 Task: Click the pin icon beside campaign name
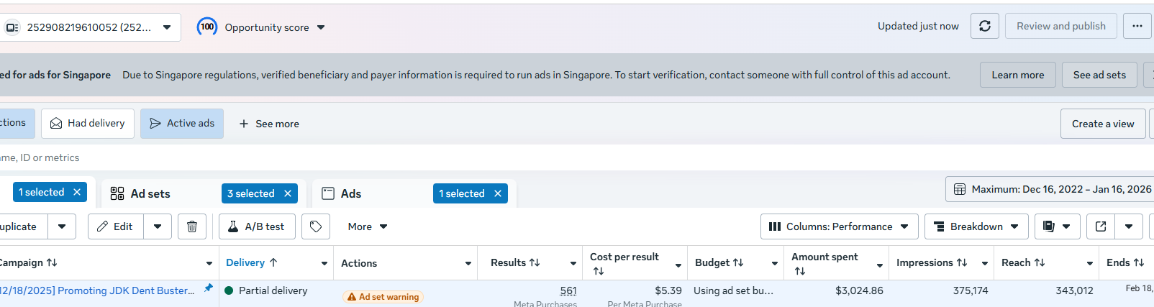tap(209, 288)
